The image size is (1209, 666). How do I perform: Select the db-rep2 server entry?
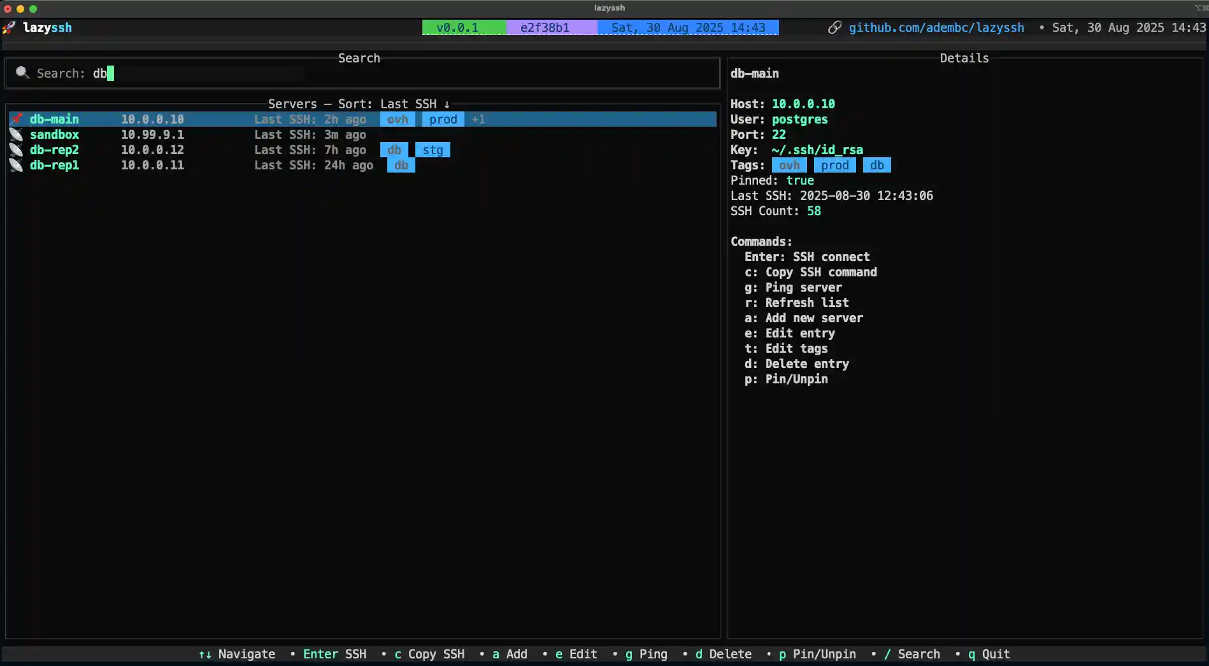(55, 150)
